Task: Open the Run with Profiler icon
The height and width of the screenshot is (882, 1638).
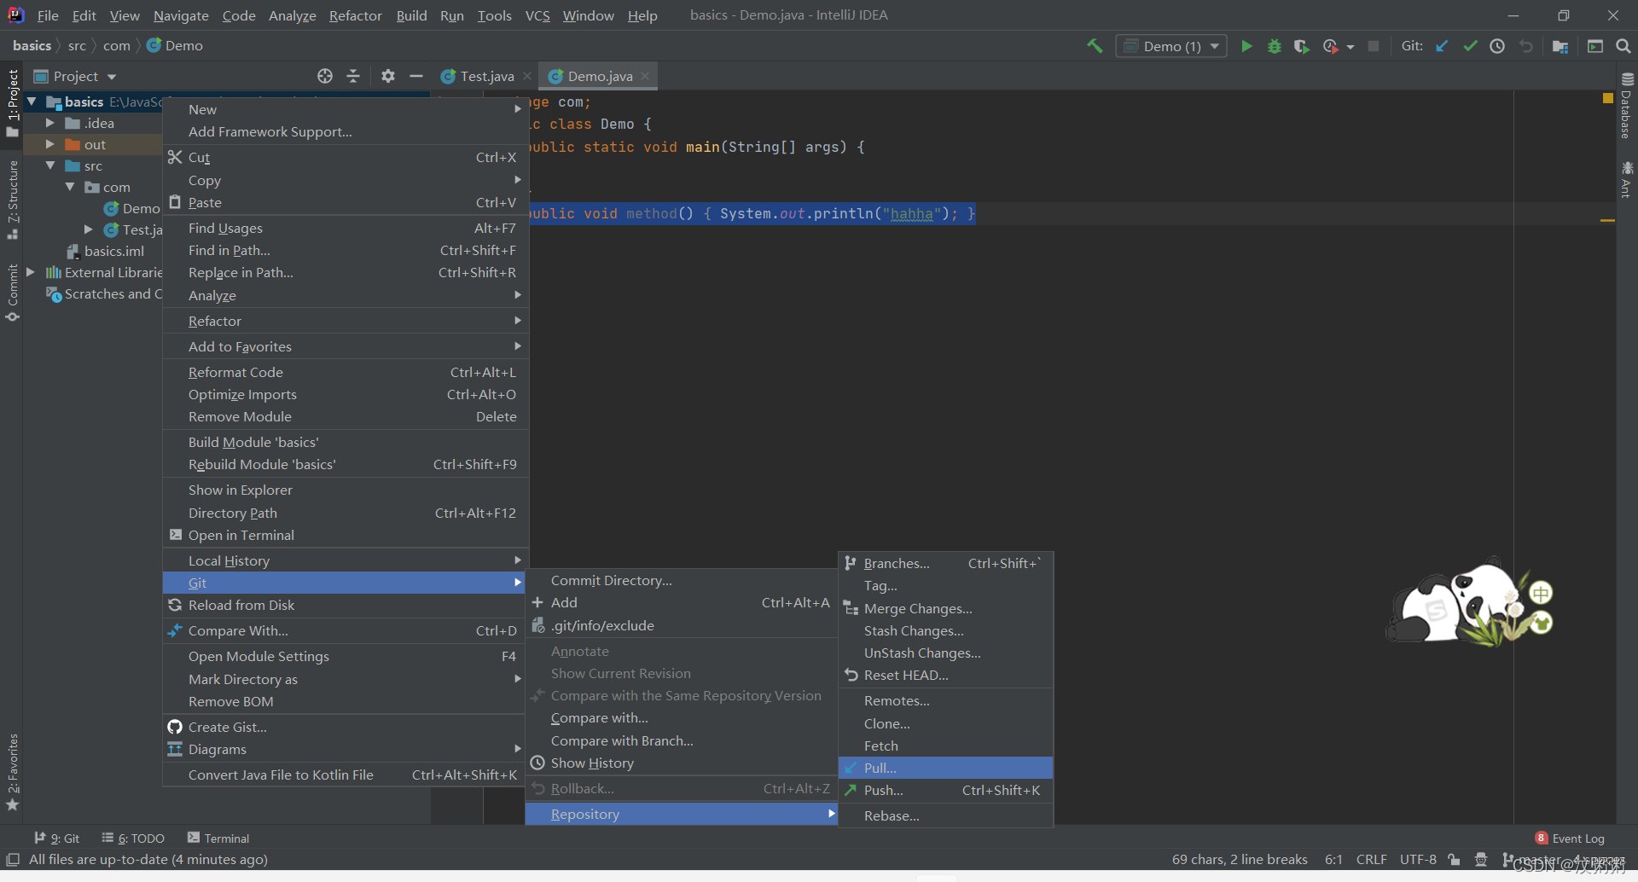Action: coord(1330,46)
